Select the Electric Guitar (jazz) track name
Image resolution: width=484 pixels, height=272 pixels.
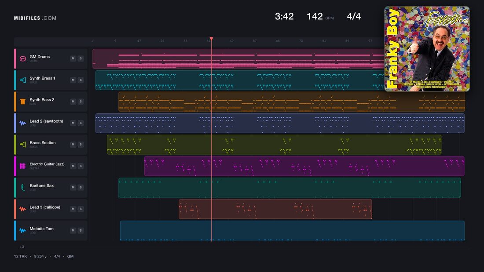(47, 164)
